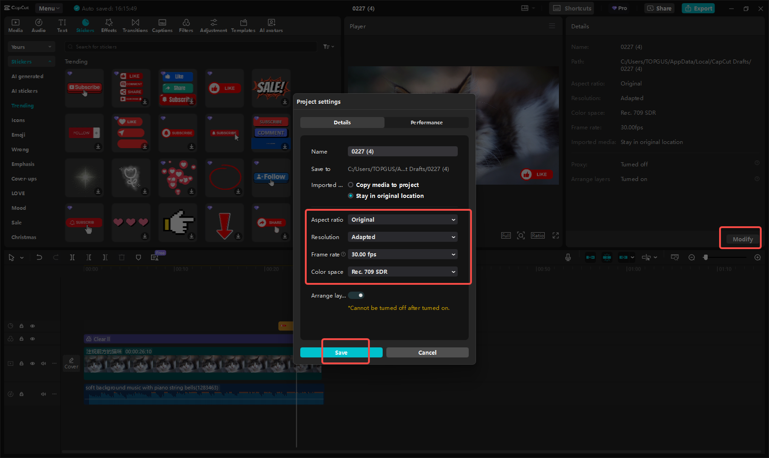Hide the main video track with the eye toggle
Viewport: 769px width, 458px height.
(32, 363)
